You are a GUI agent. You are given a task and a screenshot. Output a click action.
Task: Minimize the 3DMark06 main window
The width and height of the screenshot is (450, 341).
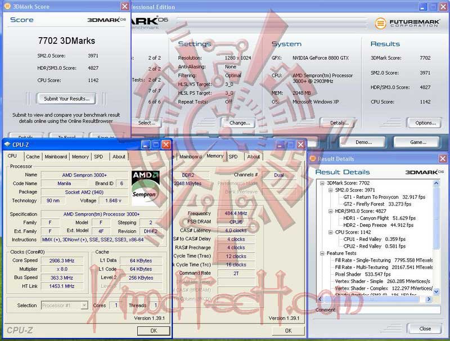click(423, 7)
